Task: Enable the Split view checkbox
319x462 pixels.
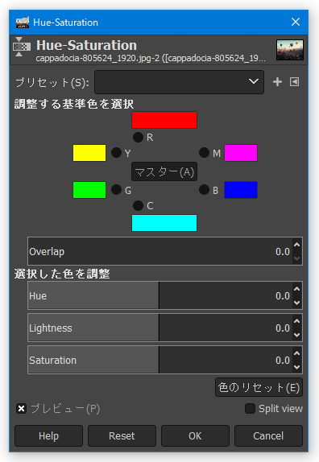Action: coord(250,409)
